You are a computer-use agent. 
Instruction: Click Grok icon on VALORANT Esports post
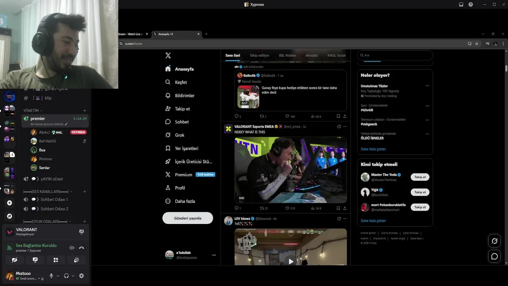[x=339, y=127]
